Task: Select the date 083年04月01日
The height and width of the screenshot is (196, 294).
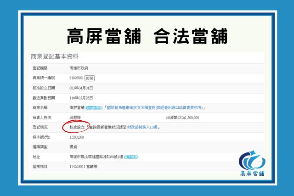Action: 81,88
